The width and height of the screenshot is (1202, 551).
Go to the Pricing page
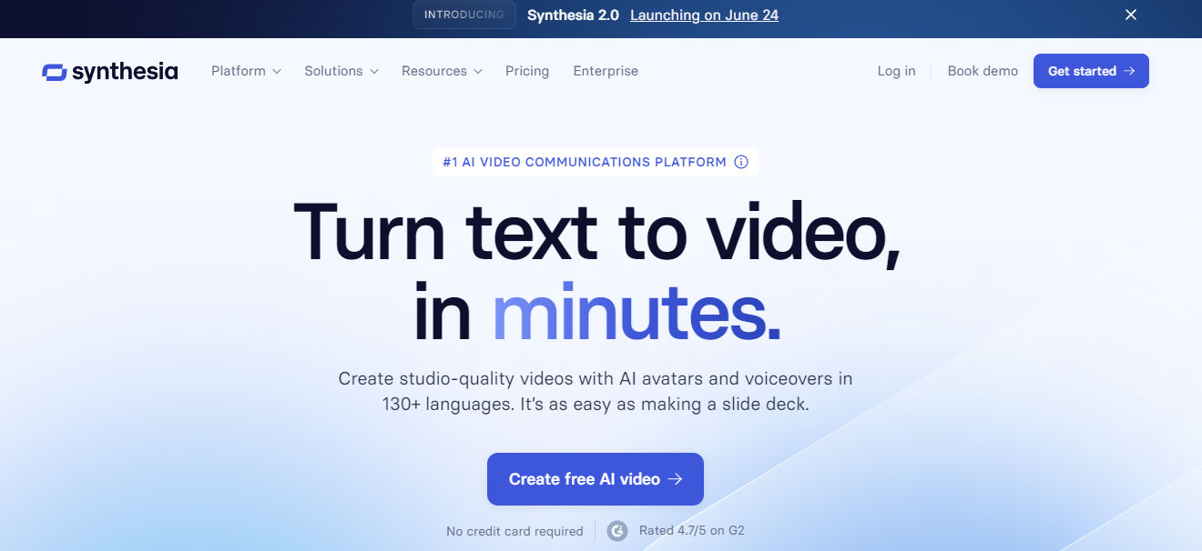coord(527,71)
